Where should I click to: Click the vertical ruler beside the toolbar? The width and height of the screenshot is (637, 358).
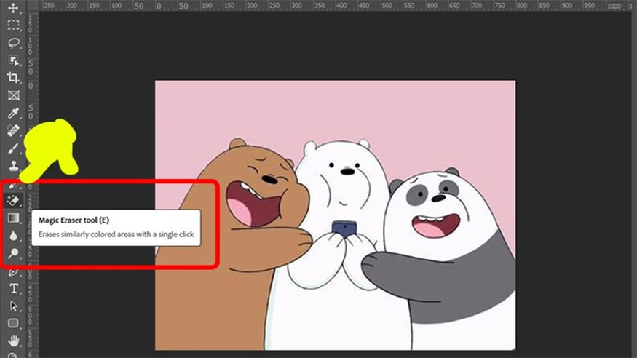[x=32, y=185]
